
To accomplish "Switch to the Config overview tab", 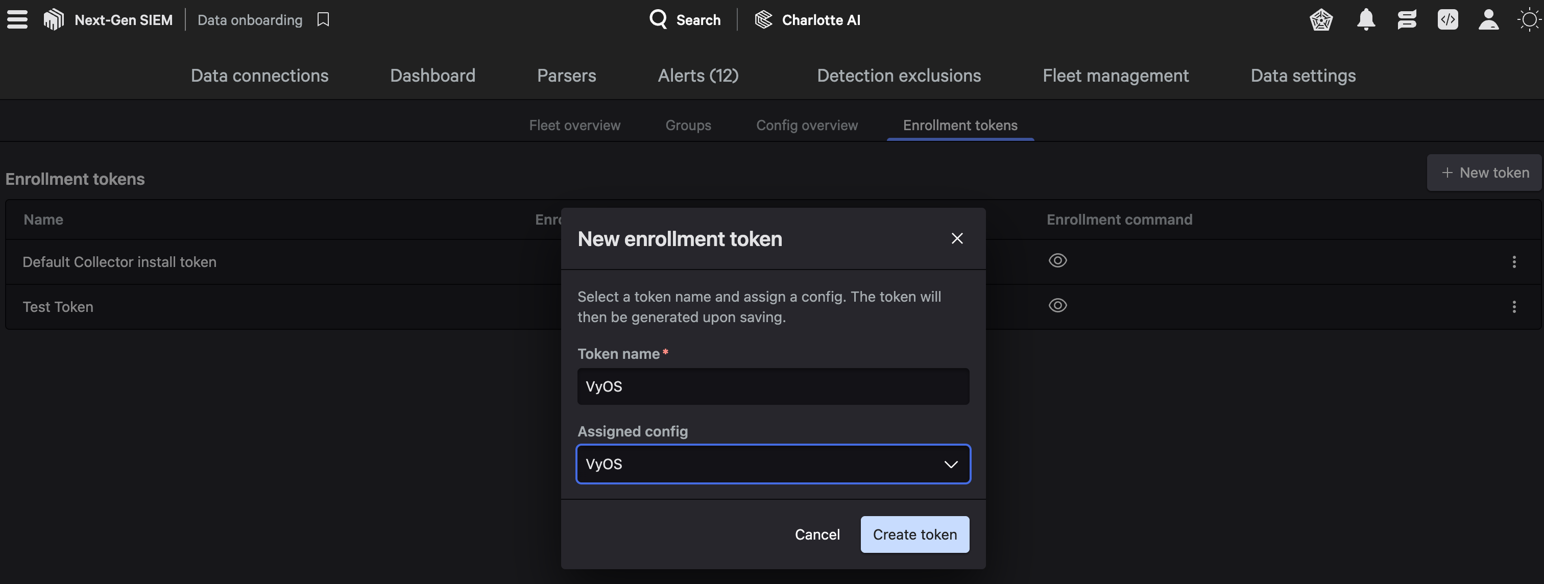I will 807,125.
